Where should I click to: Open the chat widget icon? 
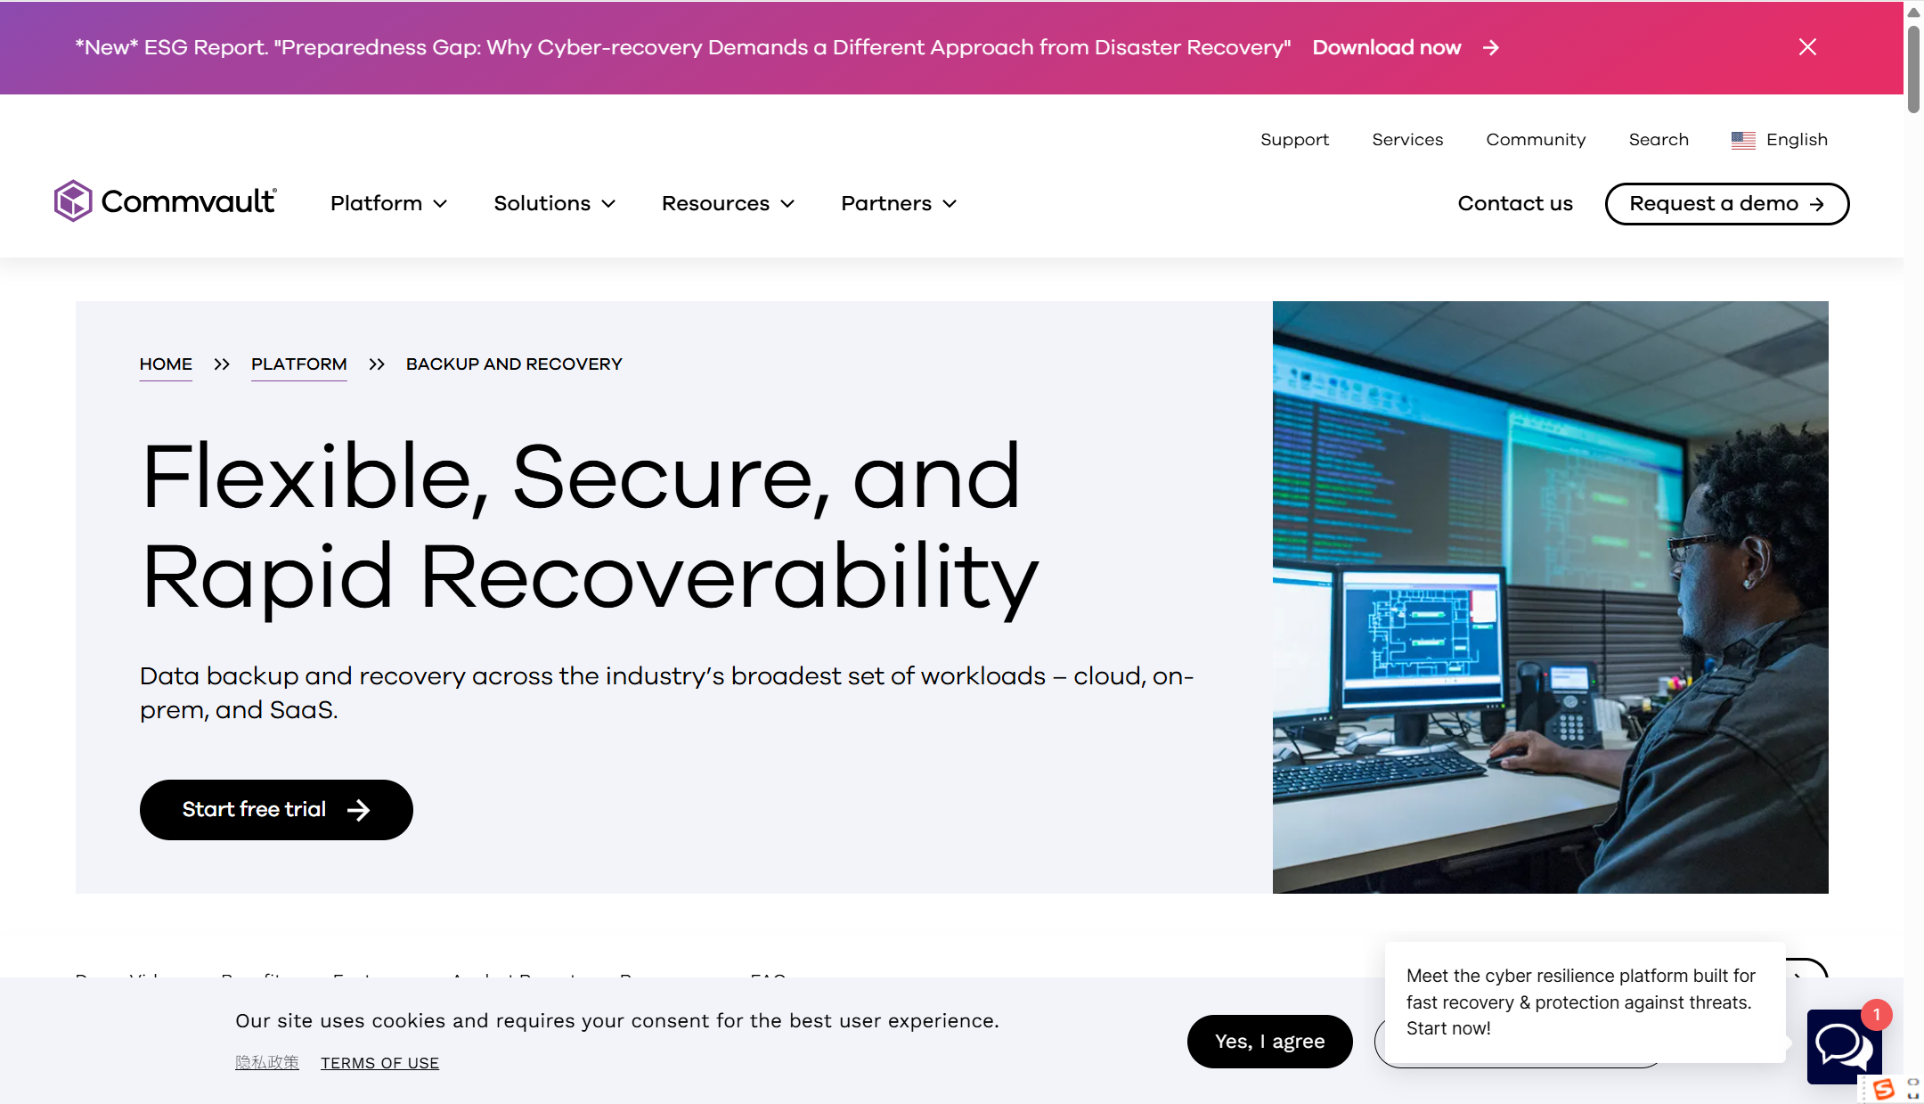pyautogui.click(x=1843, y=1046)
